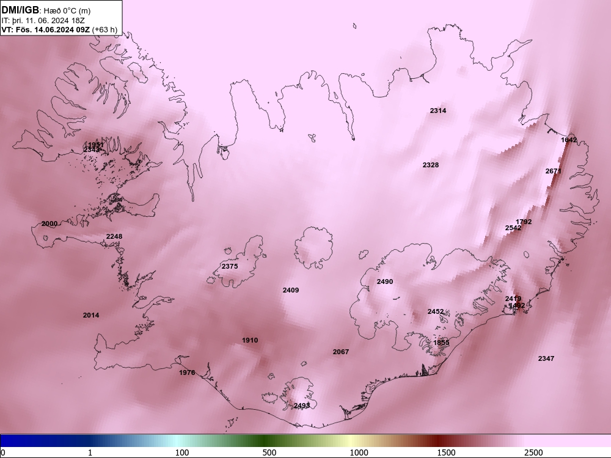Image resolution: width=611 pixels, height=458 pixels.
Task: Select the 2375 value on the glacier
Action: click(x=230, y=266)
